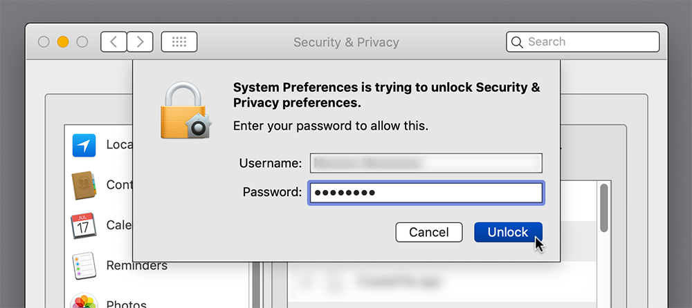Image resolution: width=692 pixels, height=308 pixels.
Task: Choose the Reminders list icon
Action: pos(84,265)
